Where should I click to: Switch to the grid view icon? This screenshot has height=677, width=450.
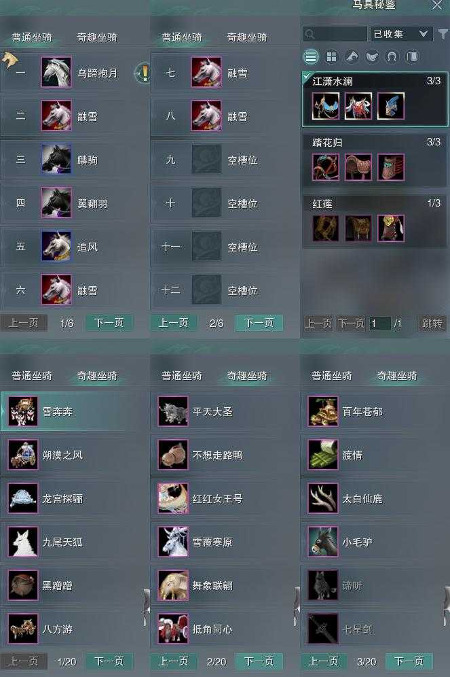coord(331,56)
